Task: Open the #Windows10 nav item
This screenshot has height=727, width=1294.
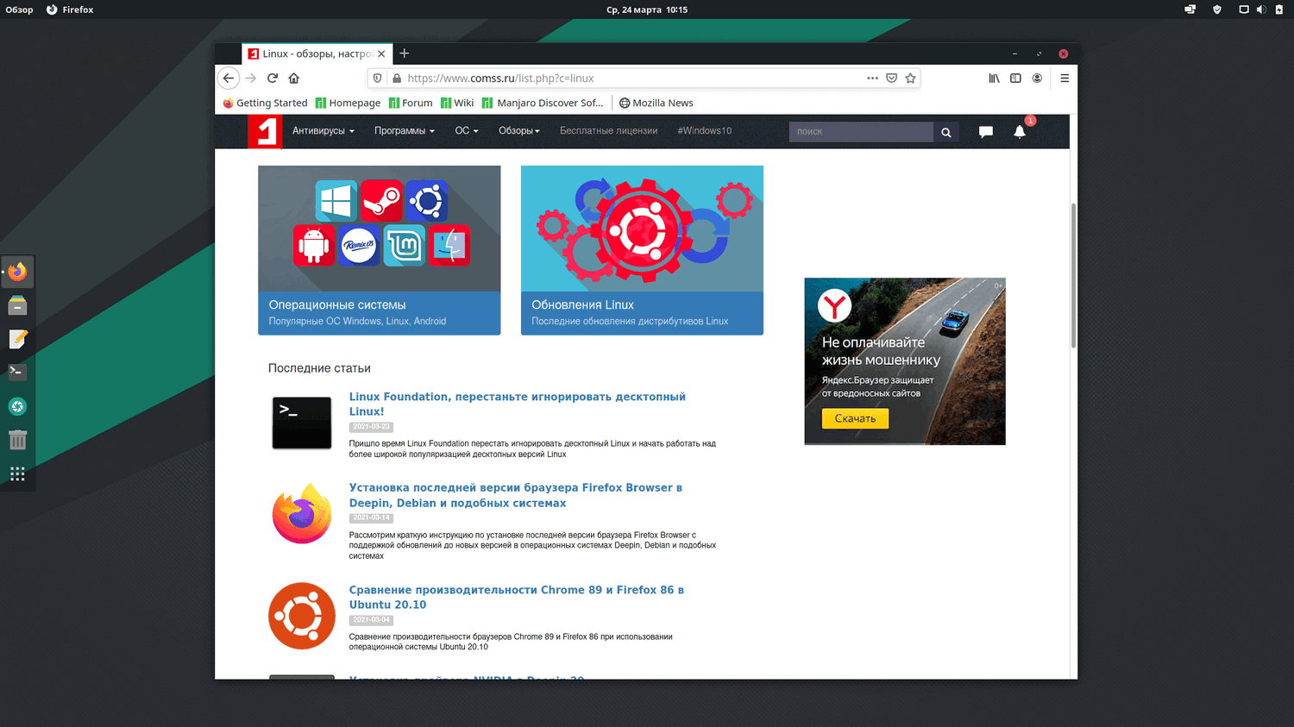Action: tap(705, 131)
